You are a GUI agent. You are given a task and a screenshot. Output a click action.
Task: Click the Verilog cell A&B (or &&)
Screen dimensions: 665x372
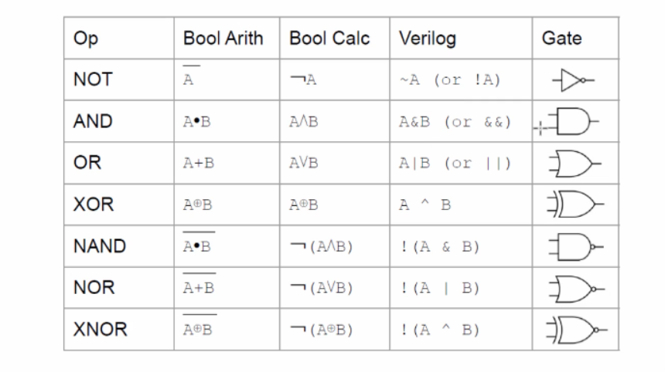[x=455, y=122]
